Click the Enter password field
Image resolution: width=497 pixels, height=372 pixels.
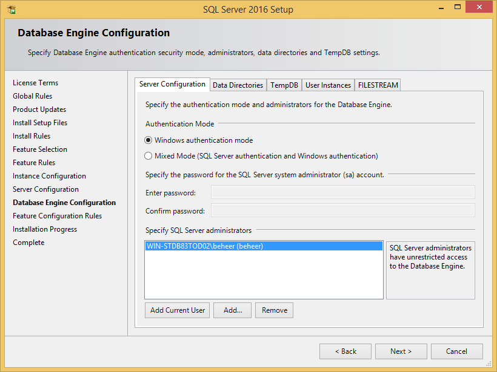coord(343,192)
